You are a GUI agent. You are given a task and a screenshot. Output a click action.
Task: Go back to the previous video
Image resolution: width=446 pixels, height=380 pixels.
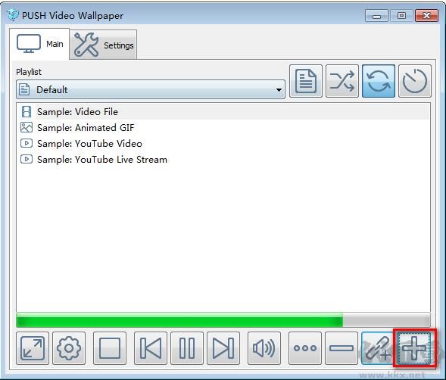[x=151, y=348]
